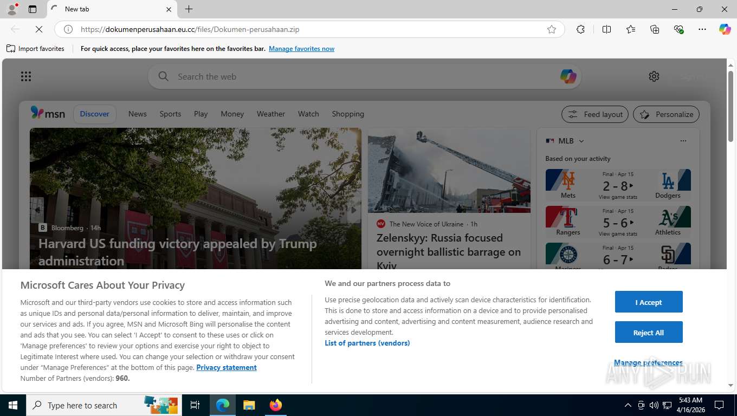
Task: Click the Athletics team logo
Action: click(x=668, y=217)
